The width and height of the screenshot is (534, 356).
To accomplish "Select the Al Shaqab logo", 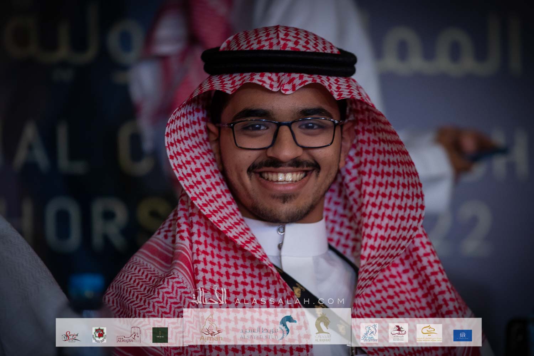I will click(398, 334).
